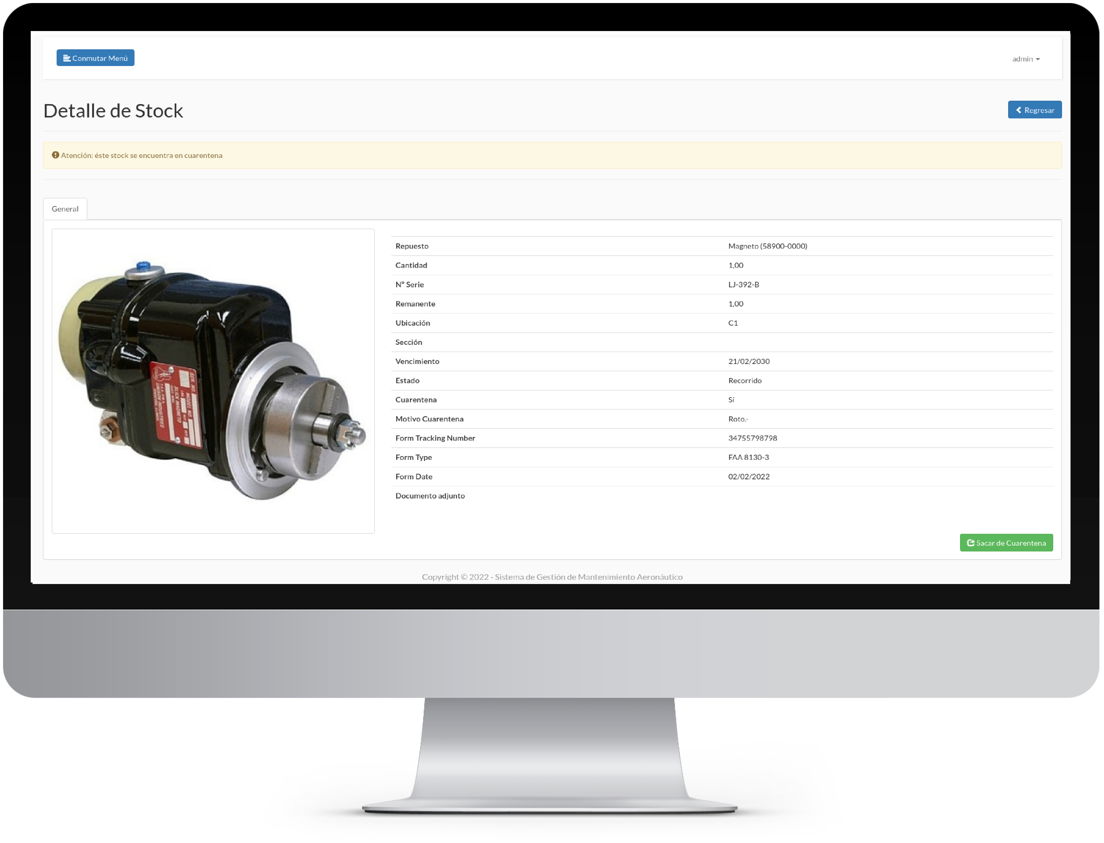Click the magneto product image
1104x843 pixels.
point(213,380)
